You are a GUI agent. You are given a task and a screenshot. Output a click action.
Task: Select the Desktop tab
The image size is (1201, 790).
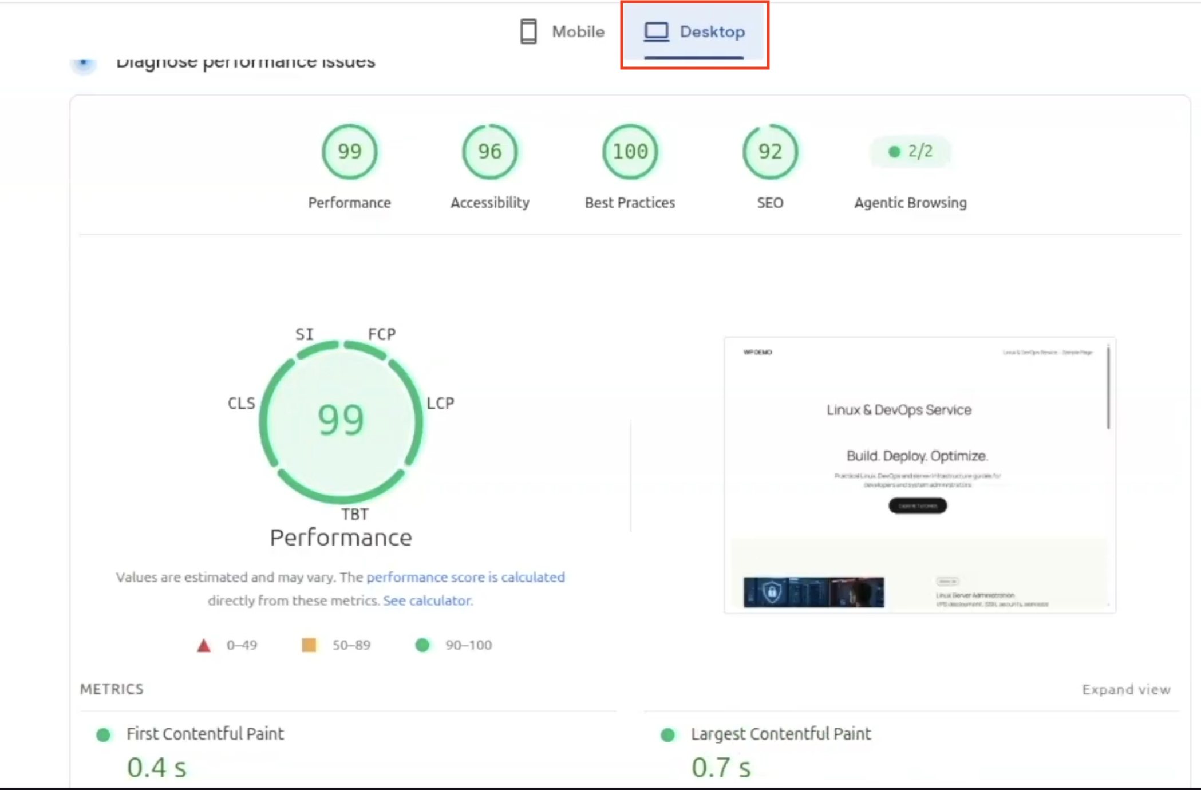[x=694, y=32]
